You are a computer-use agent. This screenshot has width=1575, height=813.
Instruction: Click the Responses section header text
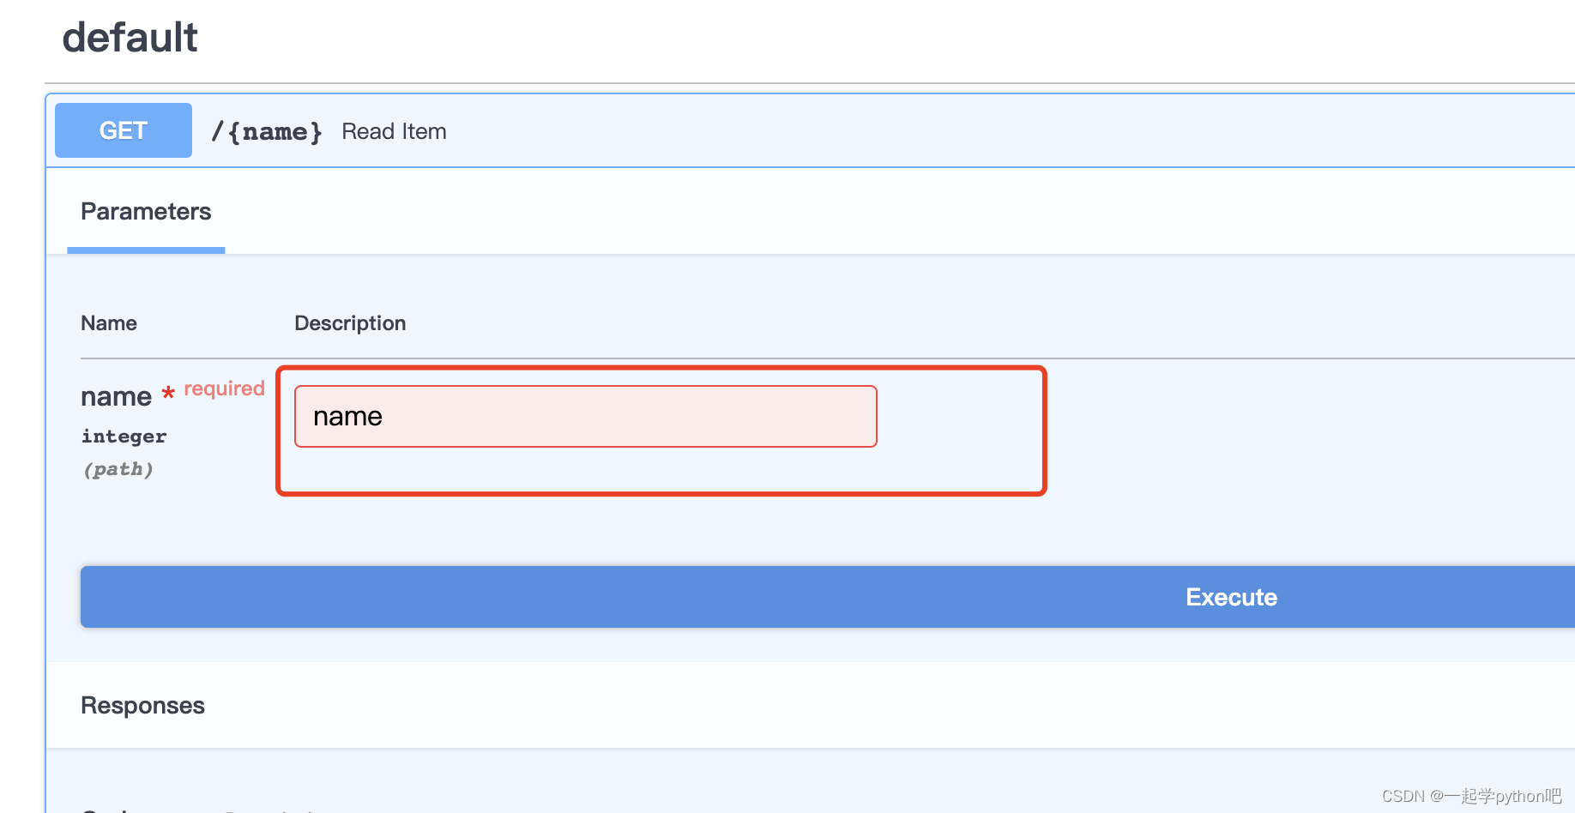point(142,705)
